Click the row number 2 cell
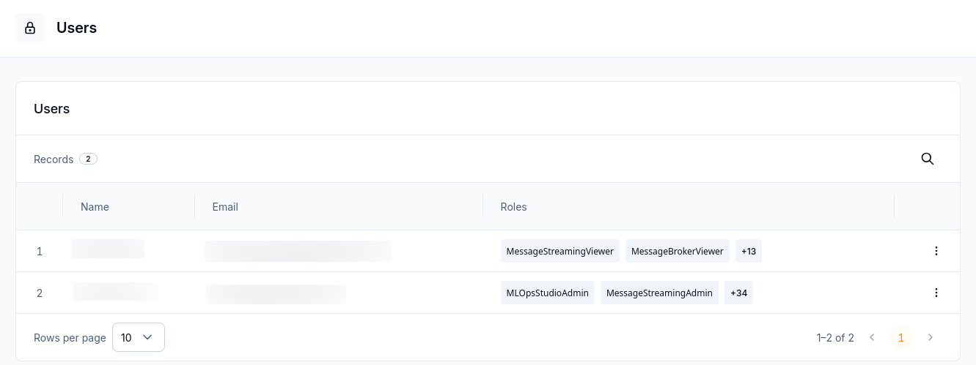The image size is (976, 365). pos(40,293)
